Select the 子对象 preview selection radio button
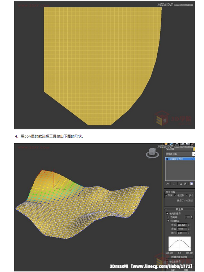Image resolution: width=204 pixels, height=272 pixels. (175, 195)
